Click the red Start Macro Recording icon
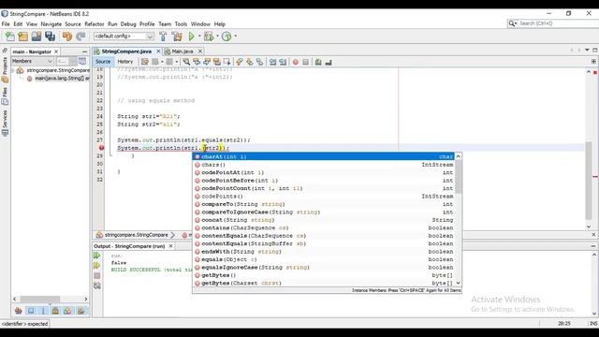599x337 pixels. 296,62
